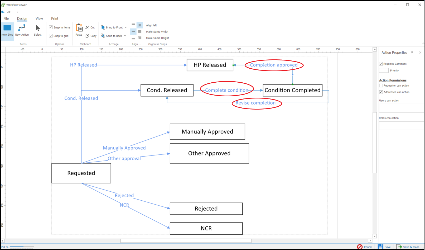Click the Save & Close button label
Screen dimensions: 425x250
point(411,247)
